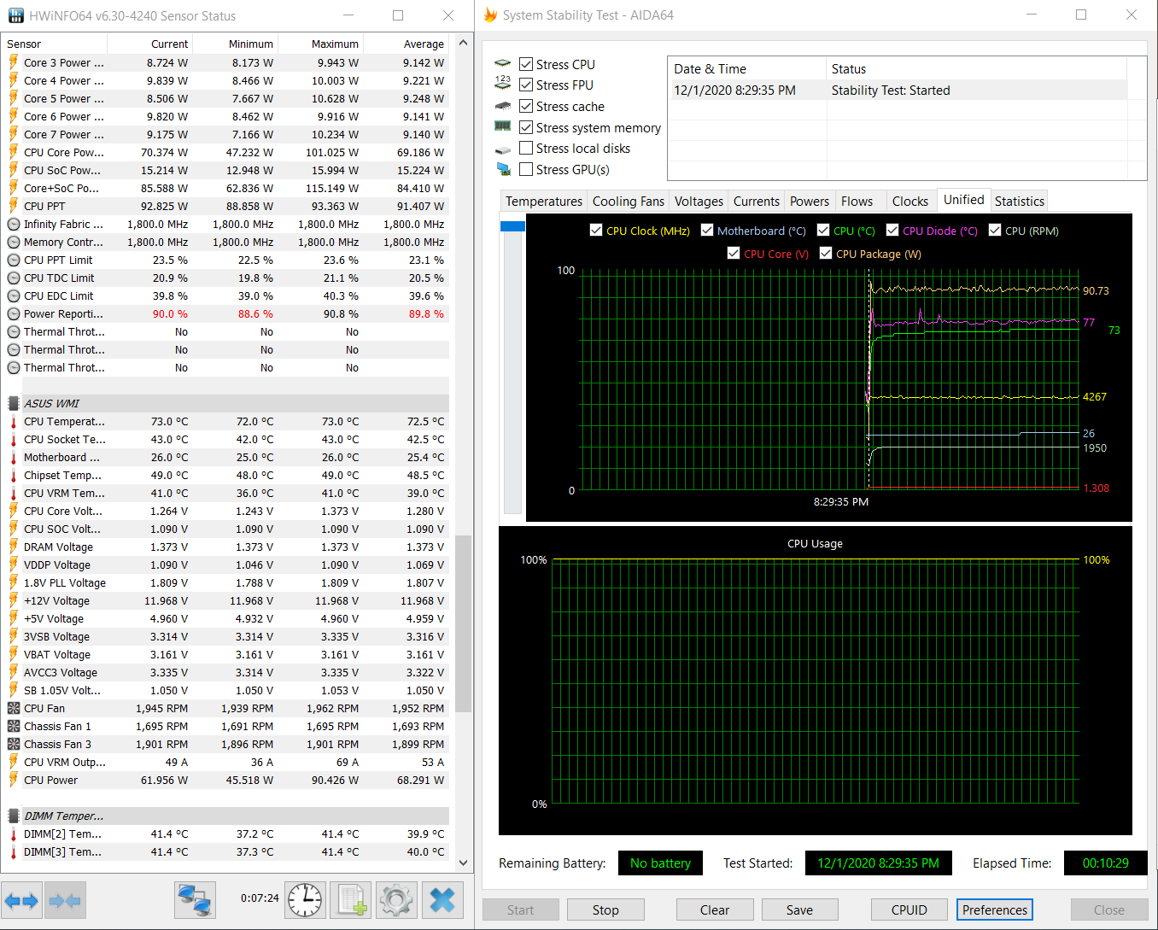Enable the Stress local disks checkbox
This screenshot has height=930, width=1158.
point(526,148)
